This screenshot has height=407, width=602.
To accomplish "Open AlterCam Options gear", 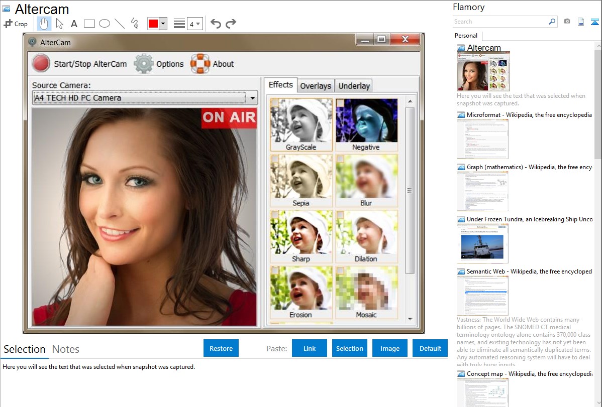I will [x=144, y=64].
